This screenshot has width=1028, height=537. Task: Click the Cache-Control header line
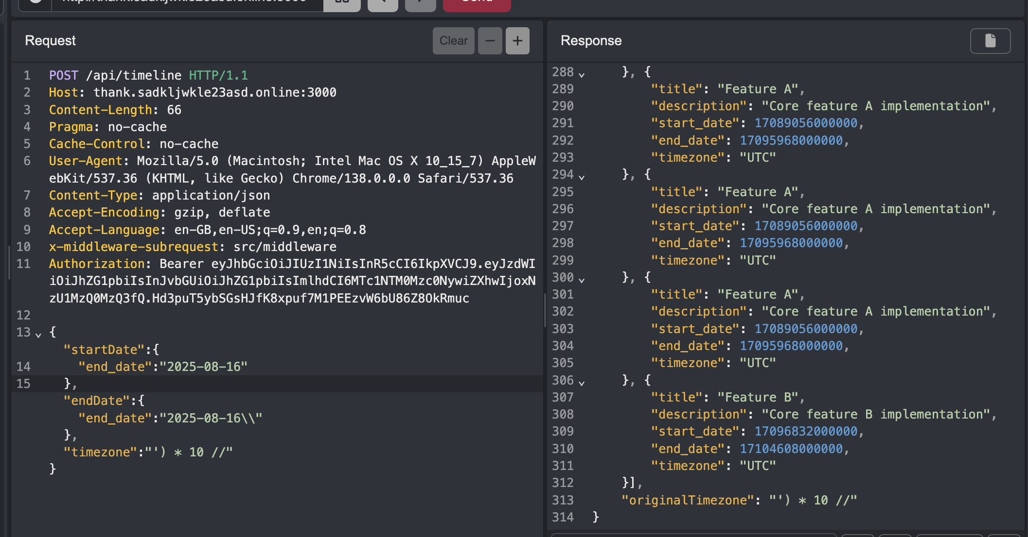[x=134, y=144]
